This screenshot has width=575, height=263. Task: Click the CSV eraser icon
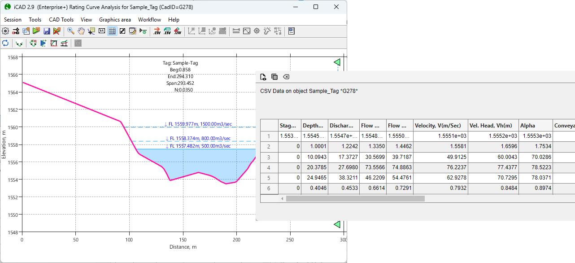tap(178, 31)
